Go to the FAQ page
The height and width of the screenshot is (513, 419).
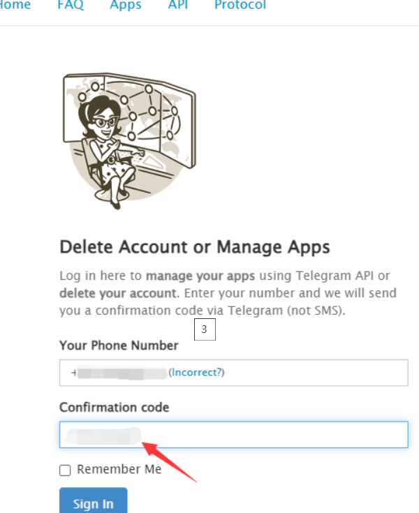point(70,6)
